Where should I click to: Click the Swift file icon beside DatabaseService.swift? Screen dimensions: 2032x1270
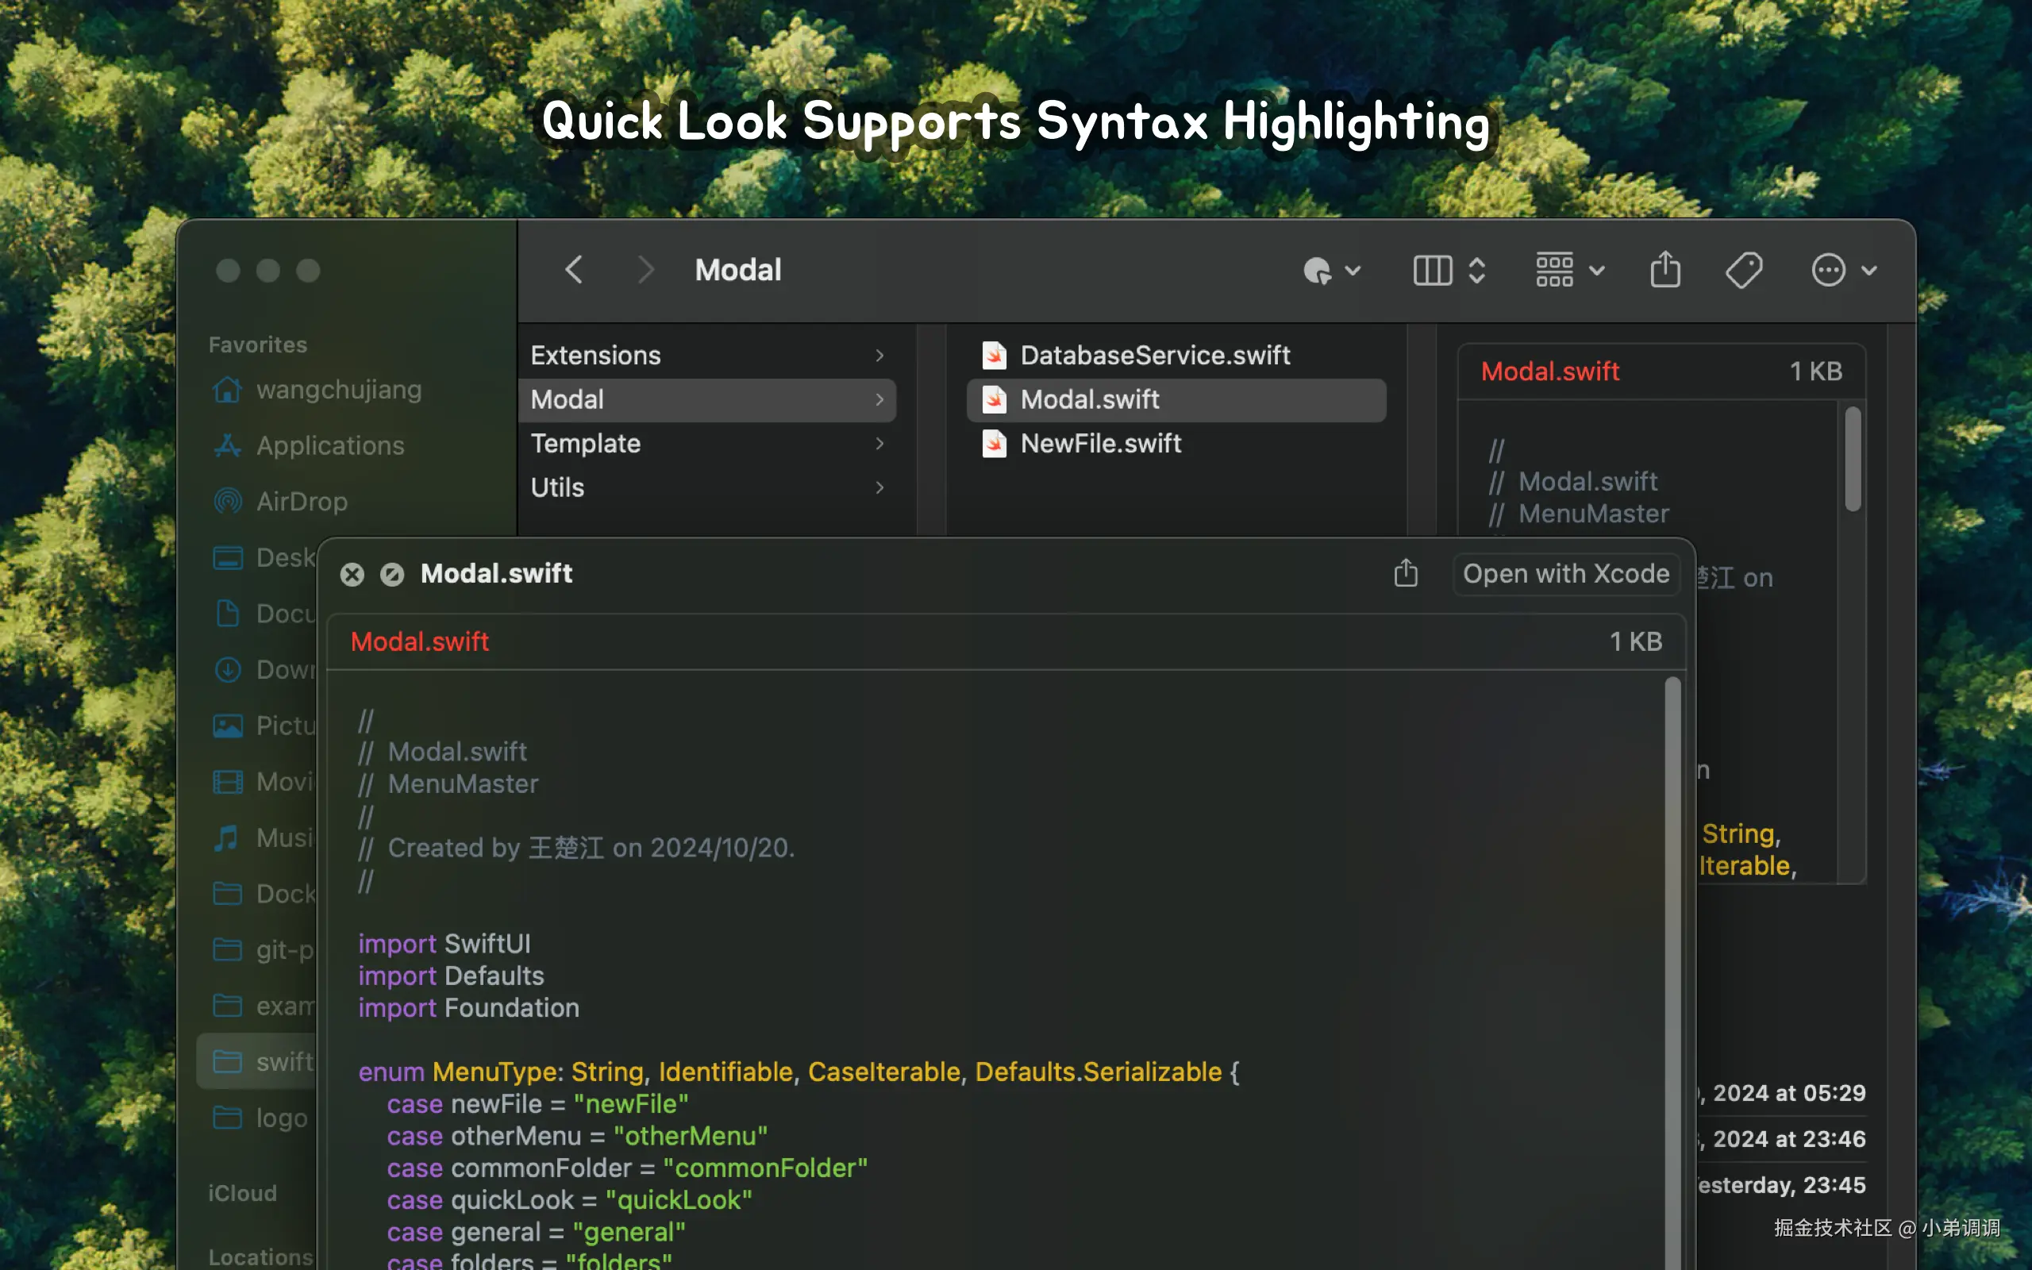pyautogui.click(x=994, y=356)
